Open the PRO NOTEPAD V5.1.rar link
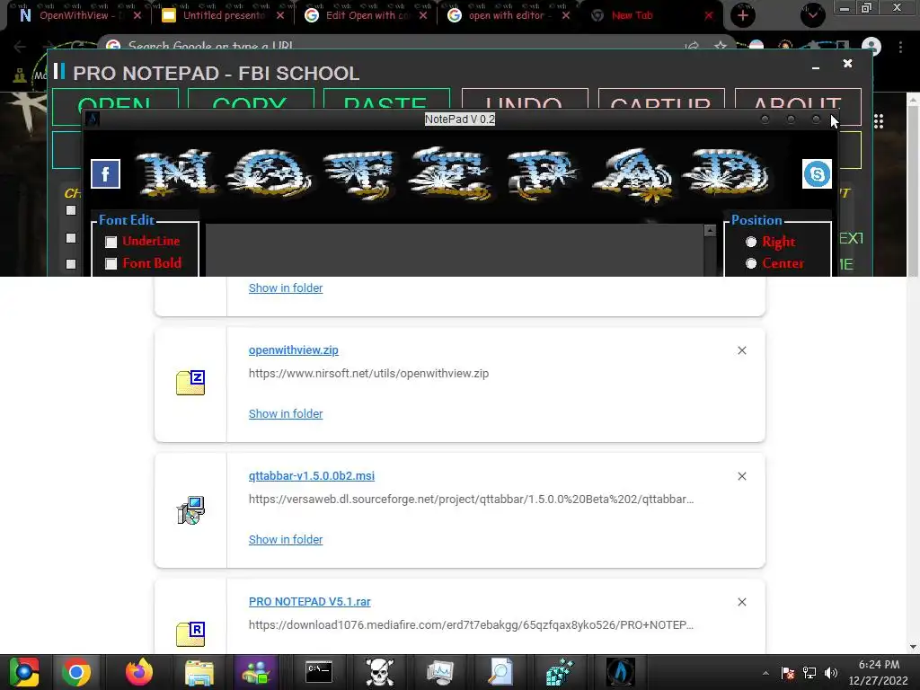Image resolution: width=920 pixels, height=690 pixels. tap(310, 602)
